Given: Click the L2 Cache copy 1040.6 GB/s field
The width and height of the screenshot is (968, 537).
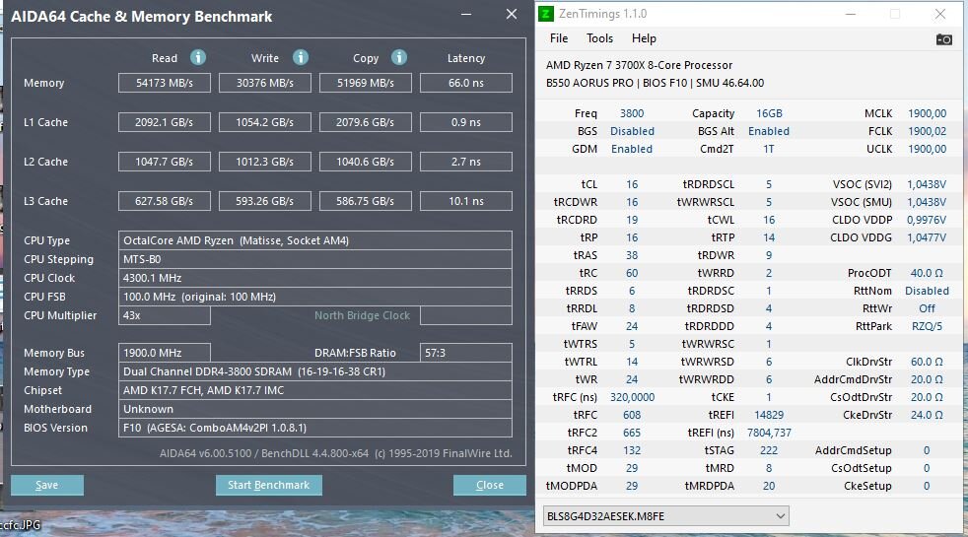Looking at the screenshot, I should click(366, 162).
